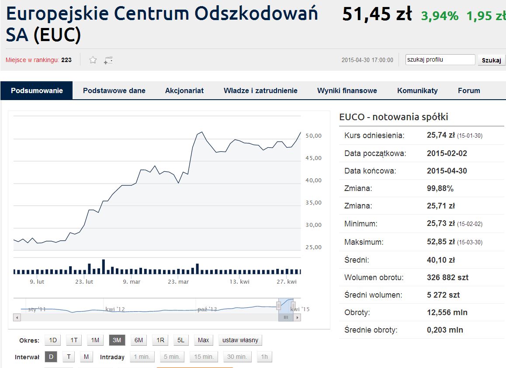Click the Miejsce w rankingu label
The width and height of the screenshot is (506, 368).
tap(32, 60)
